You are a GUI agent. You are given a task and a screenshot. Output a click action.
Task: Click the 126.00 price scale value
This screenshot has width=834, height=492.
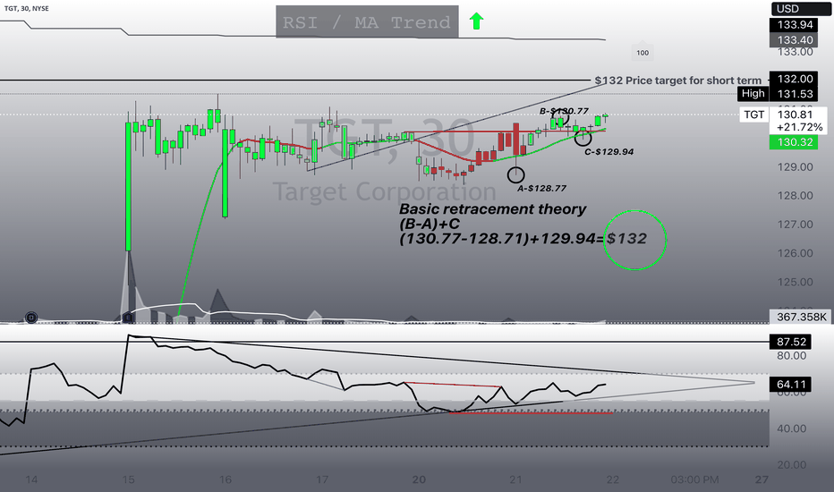tap(795, 253)
